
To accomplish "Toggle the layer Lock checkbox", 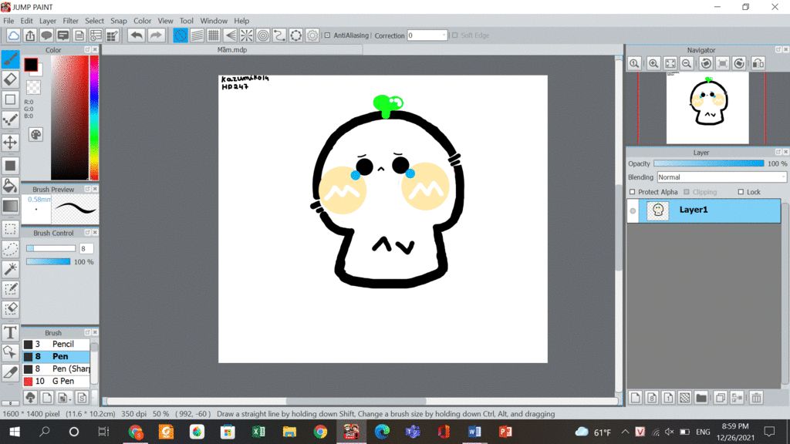I will tap(741, 192).
